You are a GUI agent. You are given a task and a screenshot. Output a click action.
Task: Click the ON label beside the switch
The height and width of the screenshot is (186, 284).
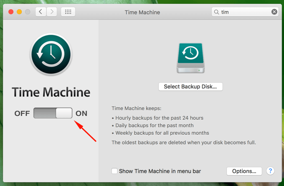[81, 113]
